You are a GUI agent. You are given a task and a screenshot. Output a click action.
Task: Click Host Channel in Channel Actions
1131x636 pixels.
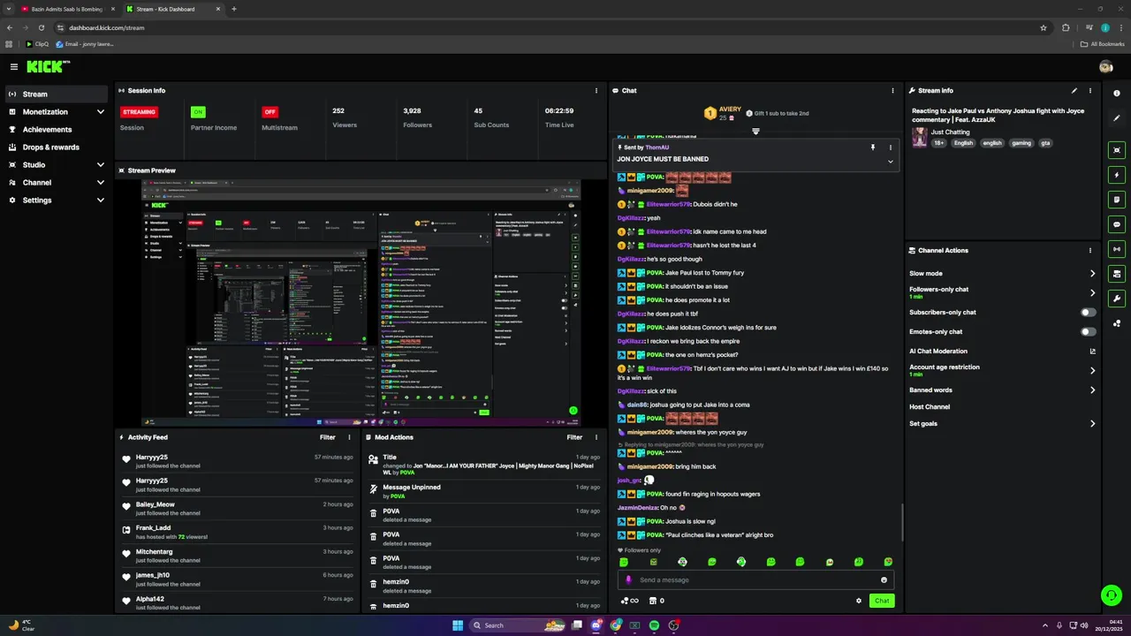pyautogui.click(x=930, y=406)
